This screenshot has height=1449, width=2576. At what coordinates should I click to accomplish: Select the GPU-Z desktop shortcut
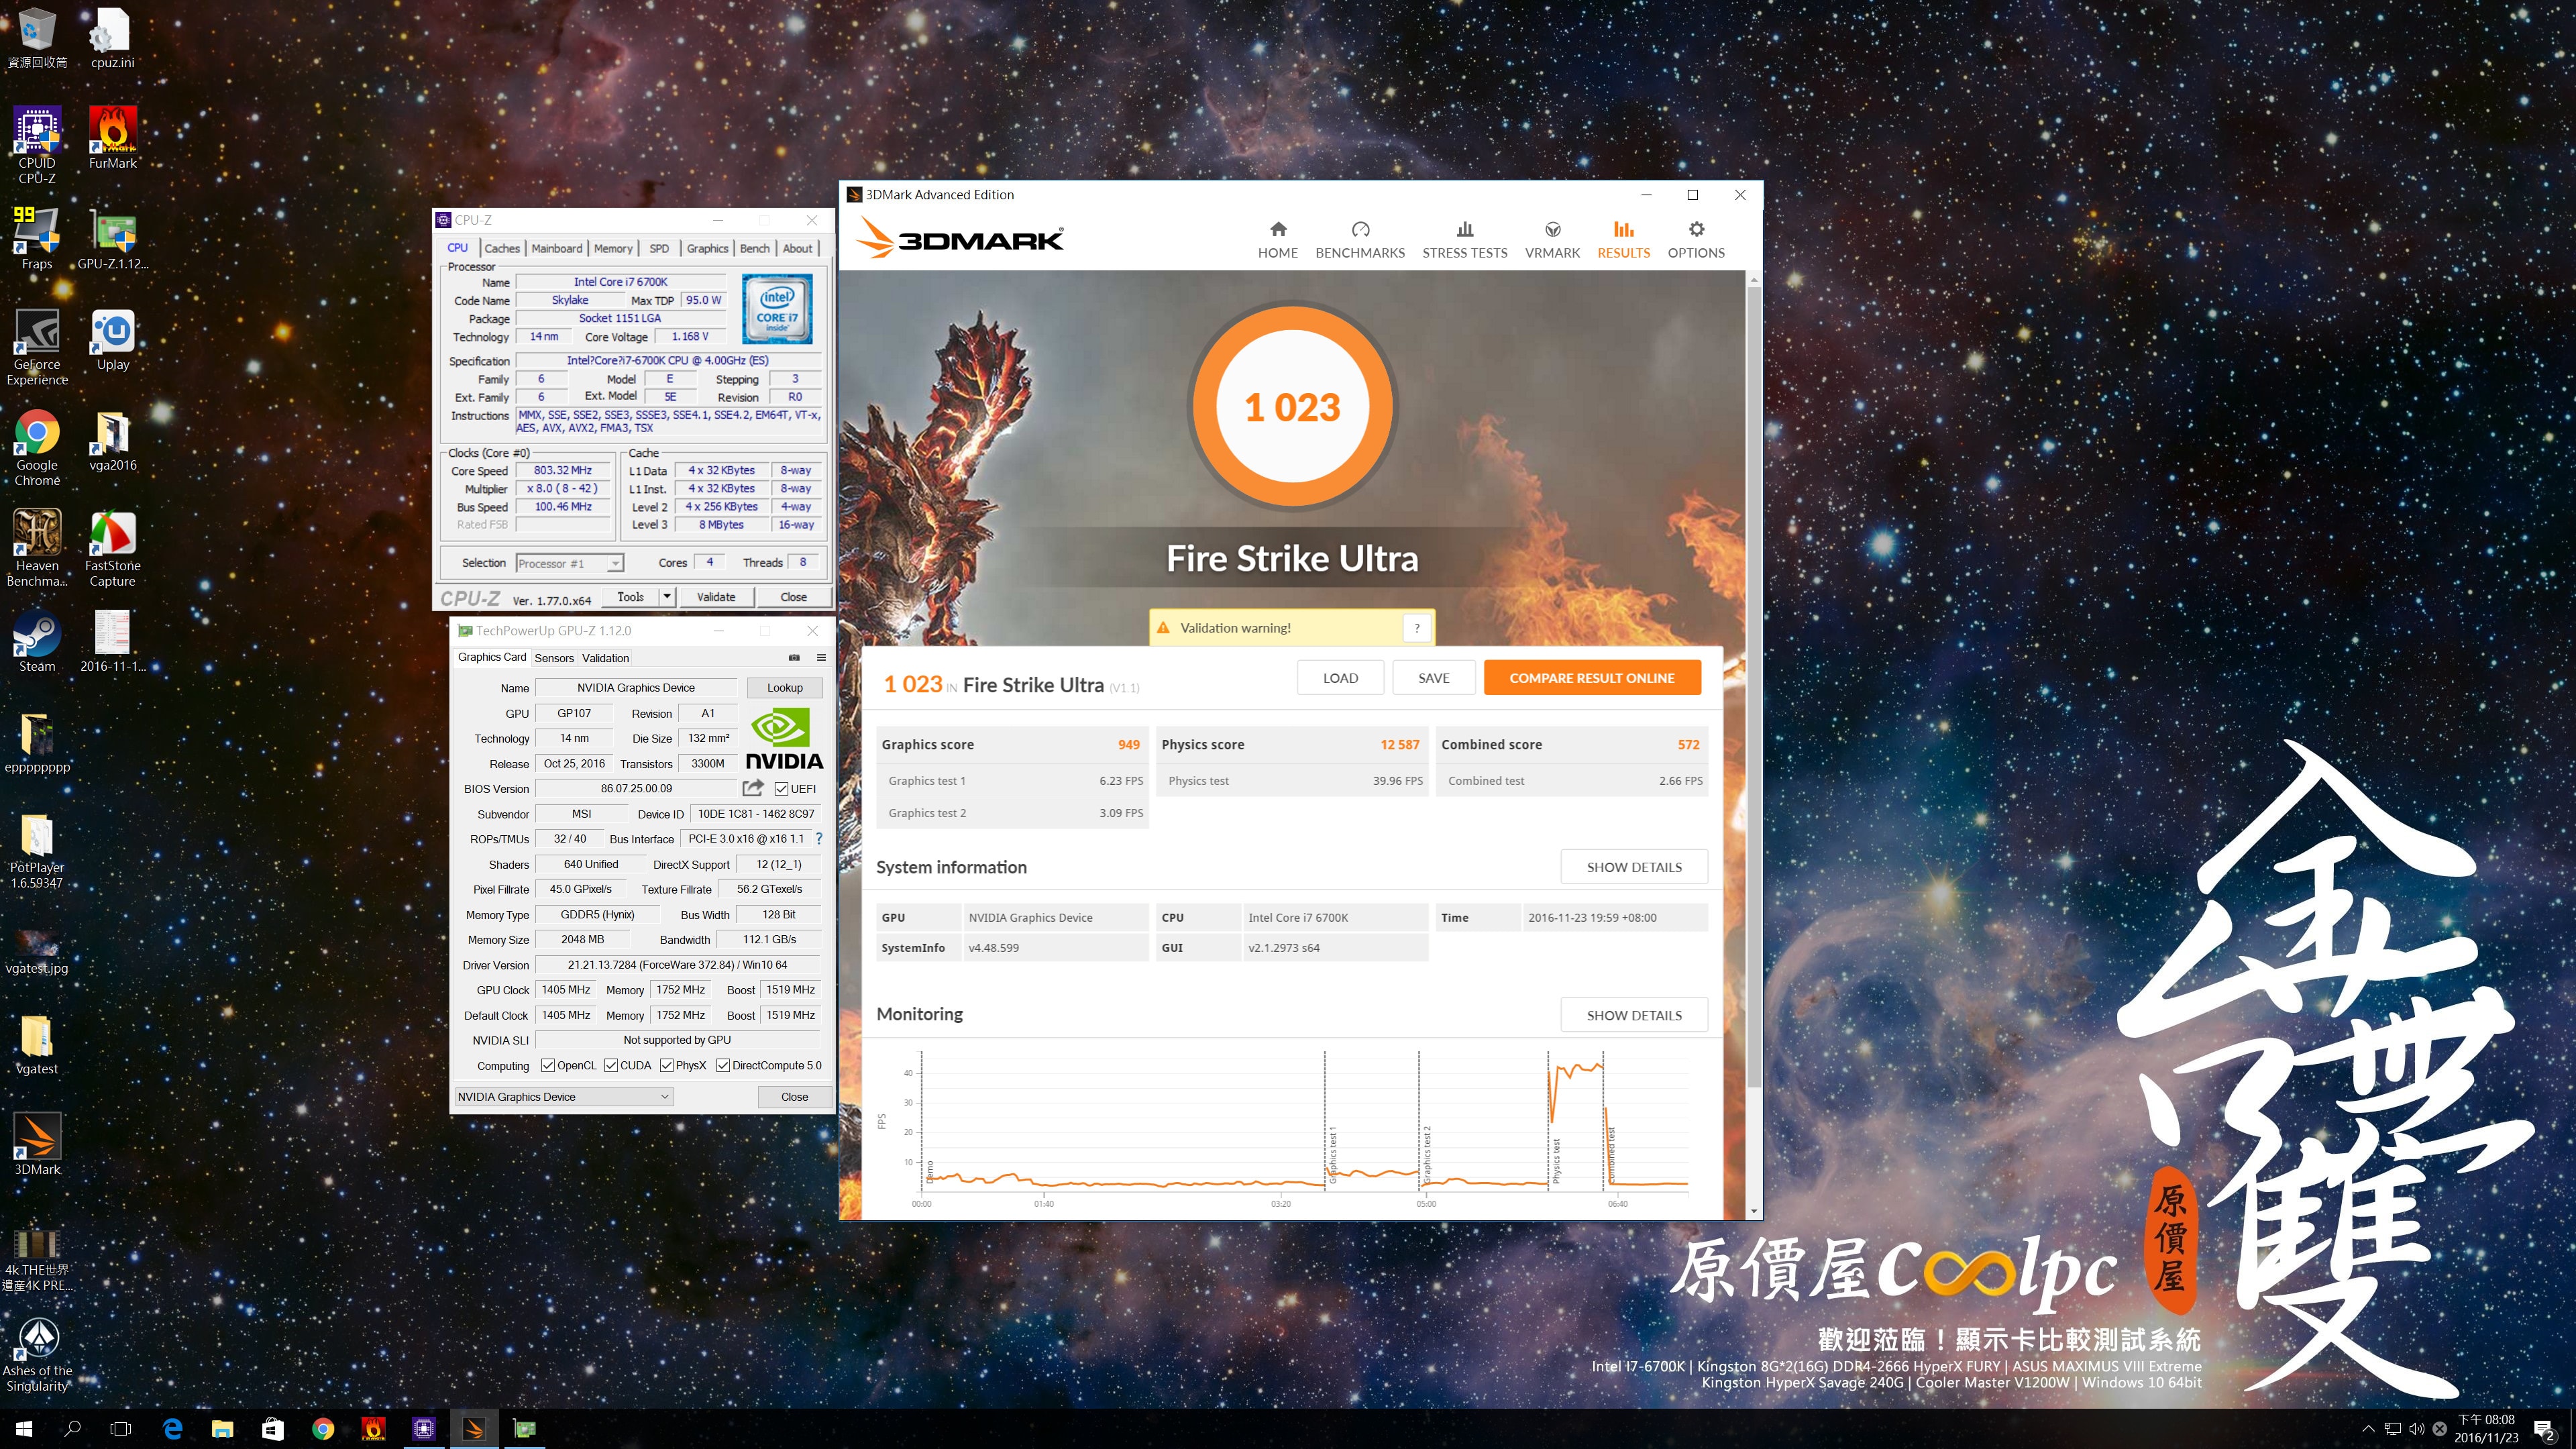click(x=113, y=239)
